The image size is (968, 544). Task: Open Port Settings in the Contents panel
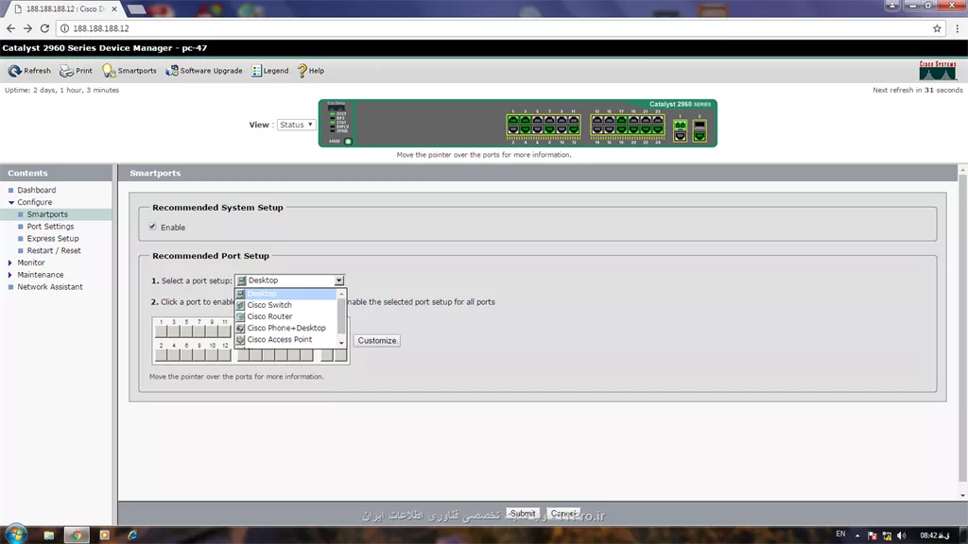[x=50, y=227]
